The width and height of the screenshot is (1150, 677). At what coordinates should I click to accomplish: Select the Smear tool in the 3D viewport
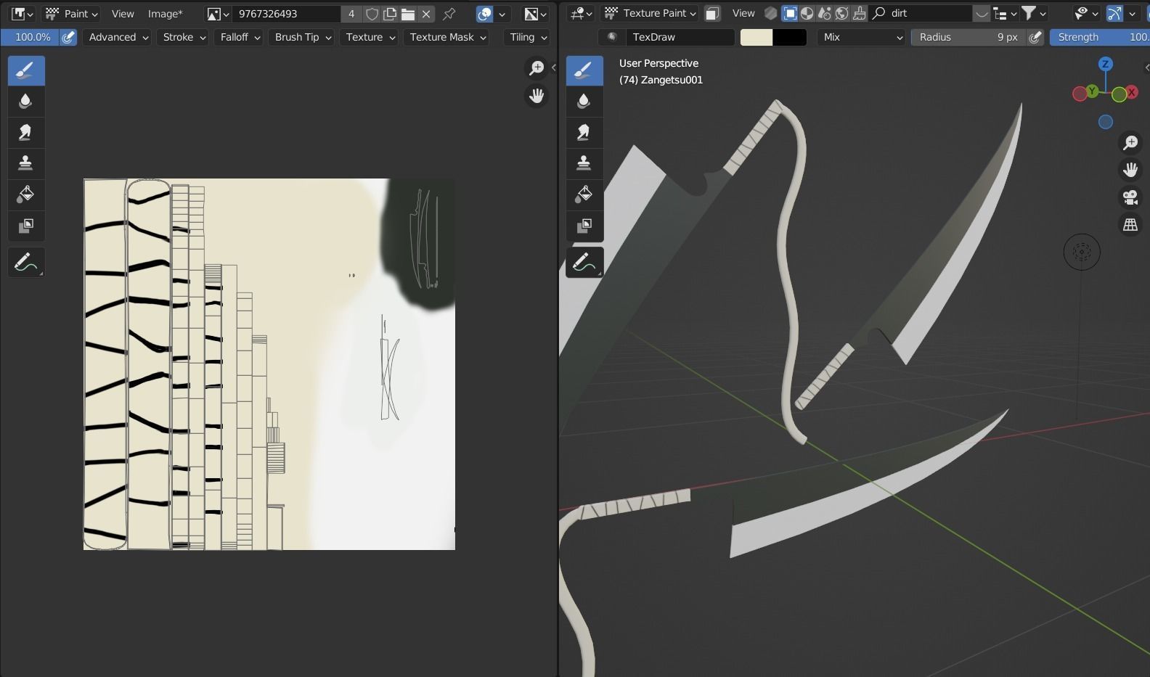(x=584, y=132)
